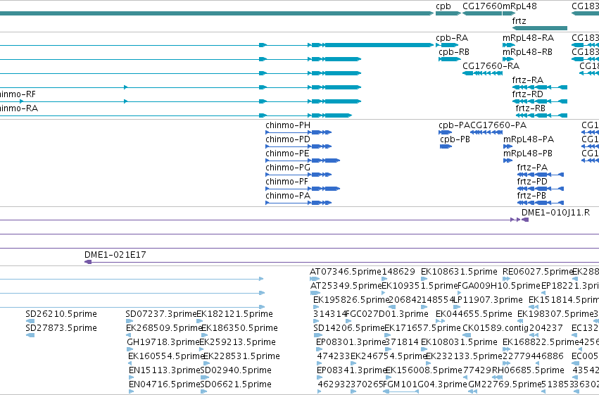Click transcript mRpL48-RB
This screenshot has width=599, height=395.
(x=508, y=59)
